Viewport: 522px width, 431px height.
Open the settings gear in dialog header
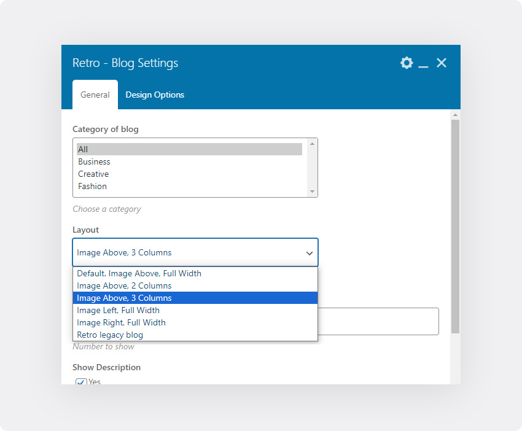coord(407,63)
